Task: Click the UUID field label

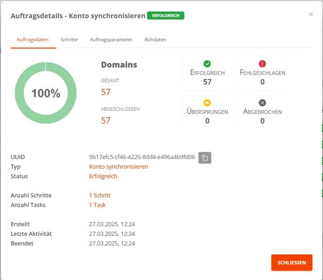Action: point(18,157)
